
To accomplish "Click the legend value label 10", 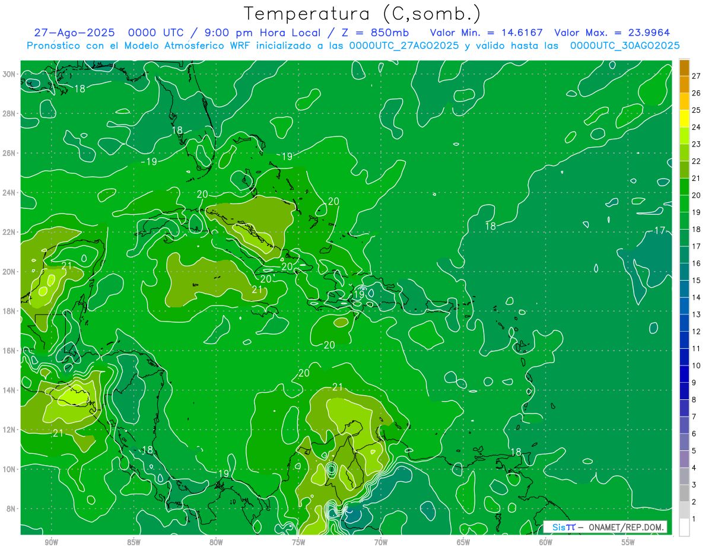I will [x=696, y=365].
